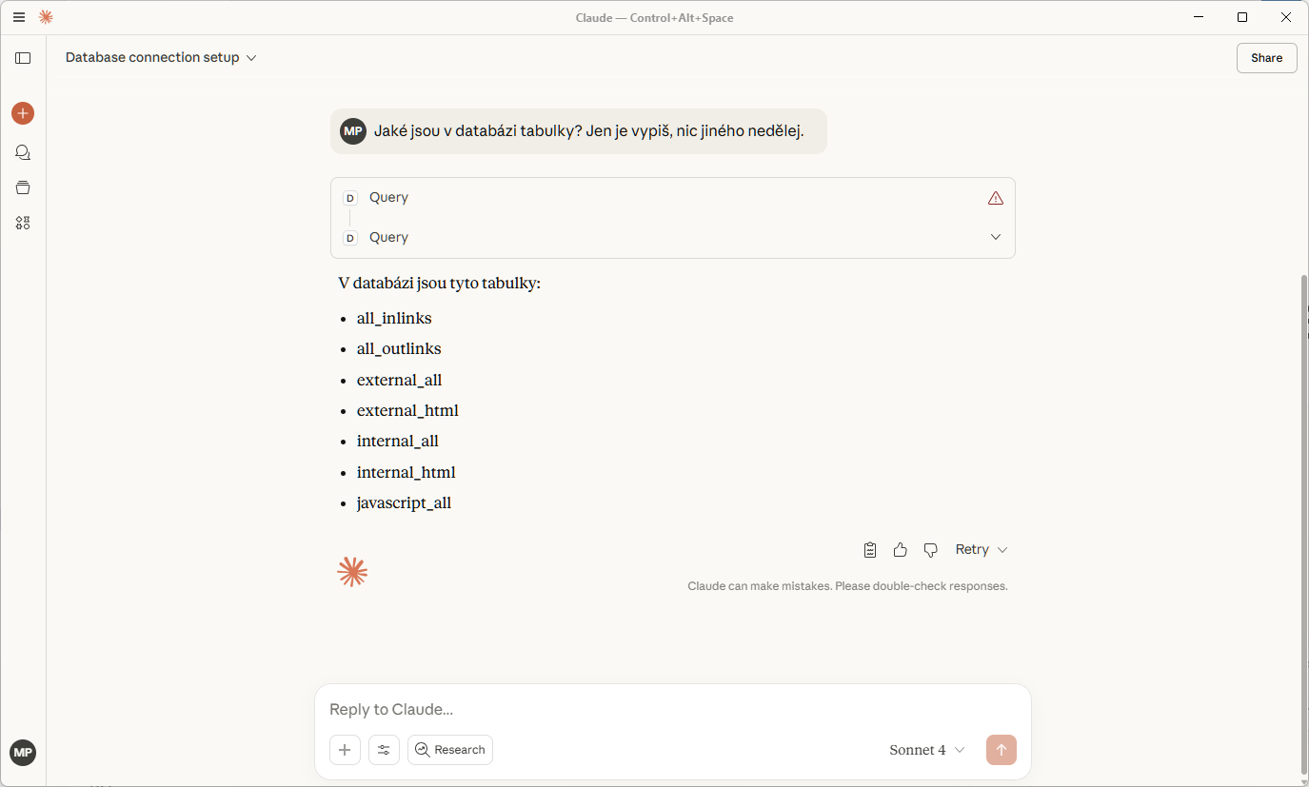Start a new chat with plus icon
This screenshot has height=787, width=1309.
point(23,113)
